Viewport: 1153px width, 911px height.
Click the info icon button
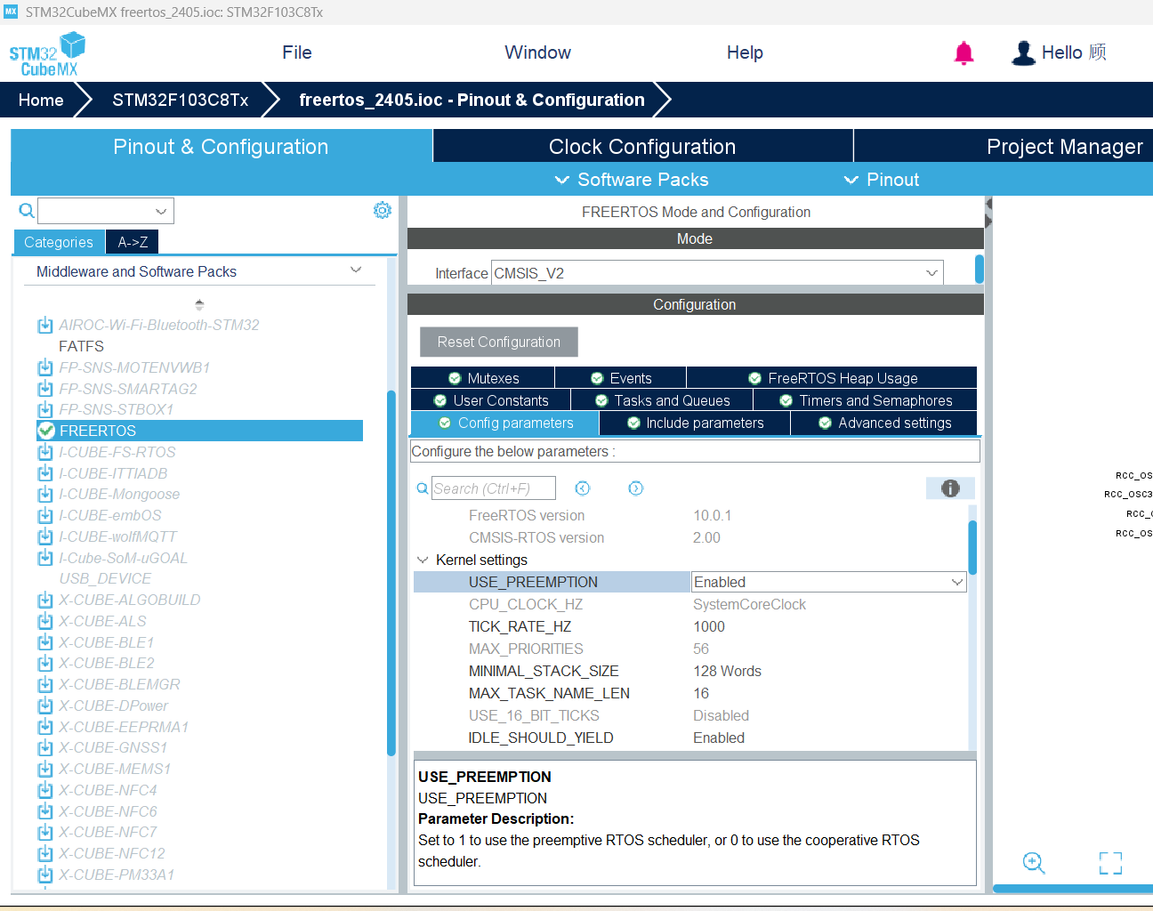click(x=950, y=488)
